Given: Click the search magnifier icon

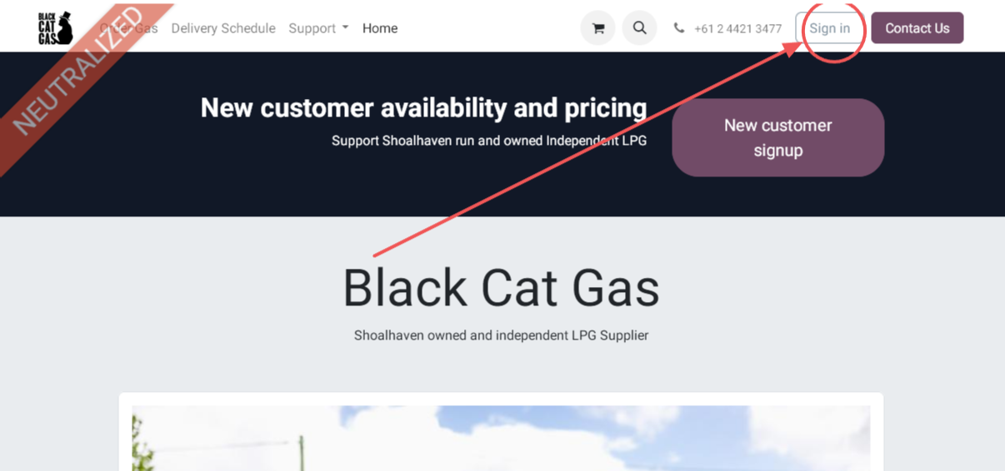Looking at the screenshot, I should point(639,28).
